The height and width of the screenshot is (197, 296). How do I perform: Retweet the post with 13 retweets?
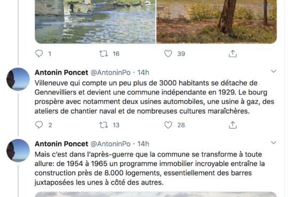[103, 125]
